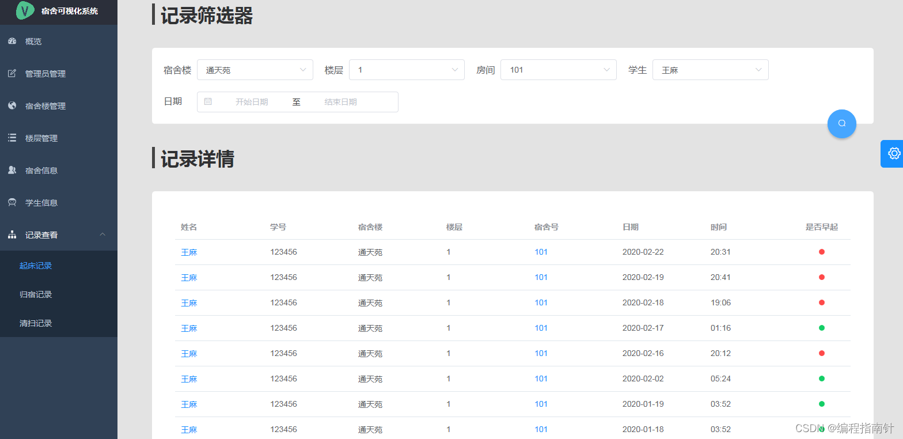This screenshot has height=439, width=903.
Task: Click green status dot for 2020-01-19
Action: click(x=822, y=404)
